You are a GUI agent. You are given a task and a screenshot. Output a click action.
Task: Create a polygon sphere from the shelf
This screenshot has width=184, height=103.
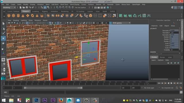[9, 15]
